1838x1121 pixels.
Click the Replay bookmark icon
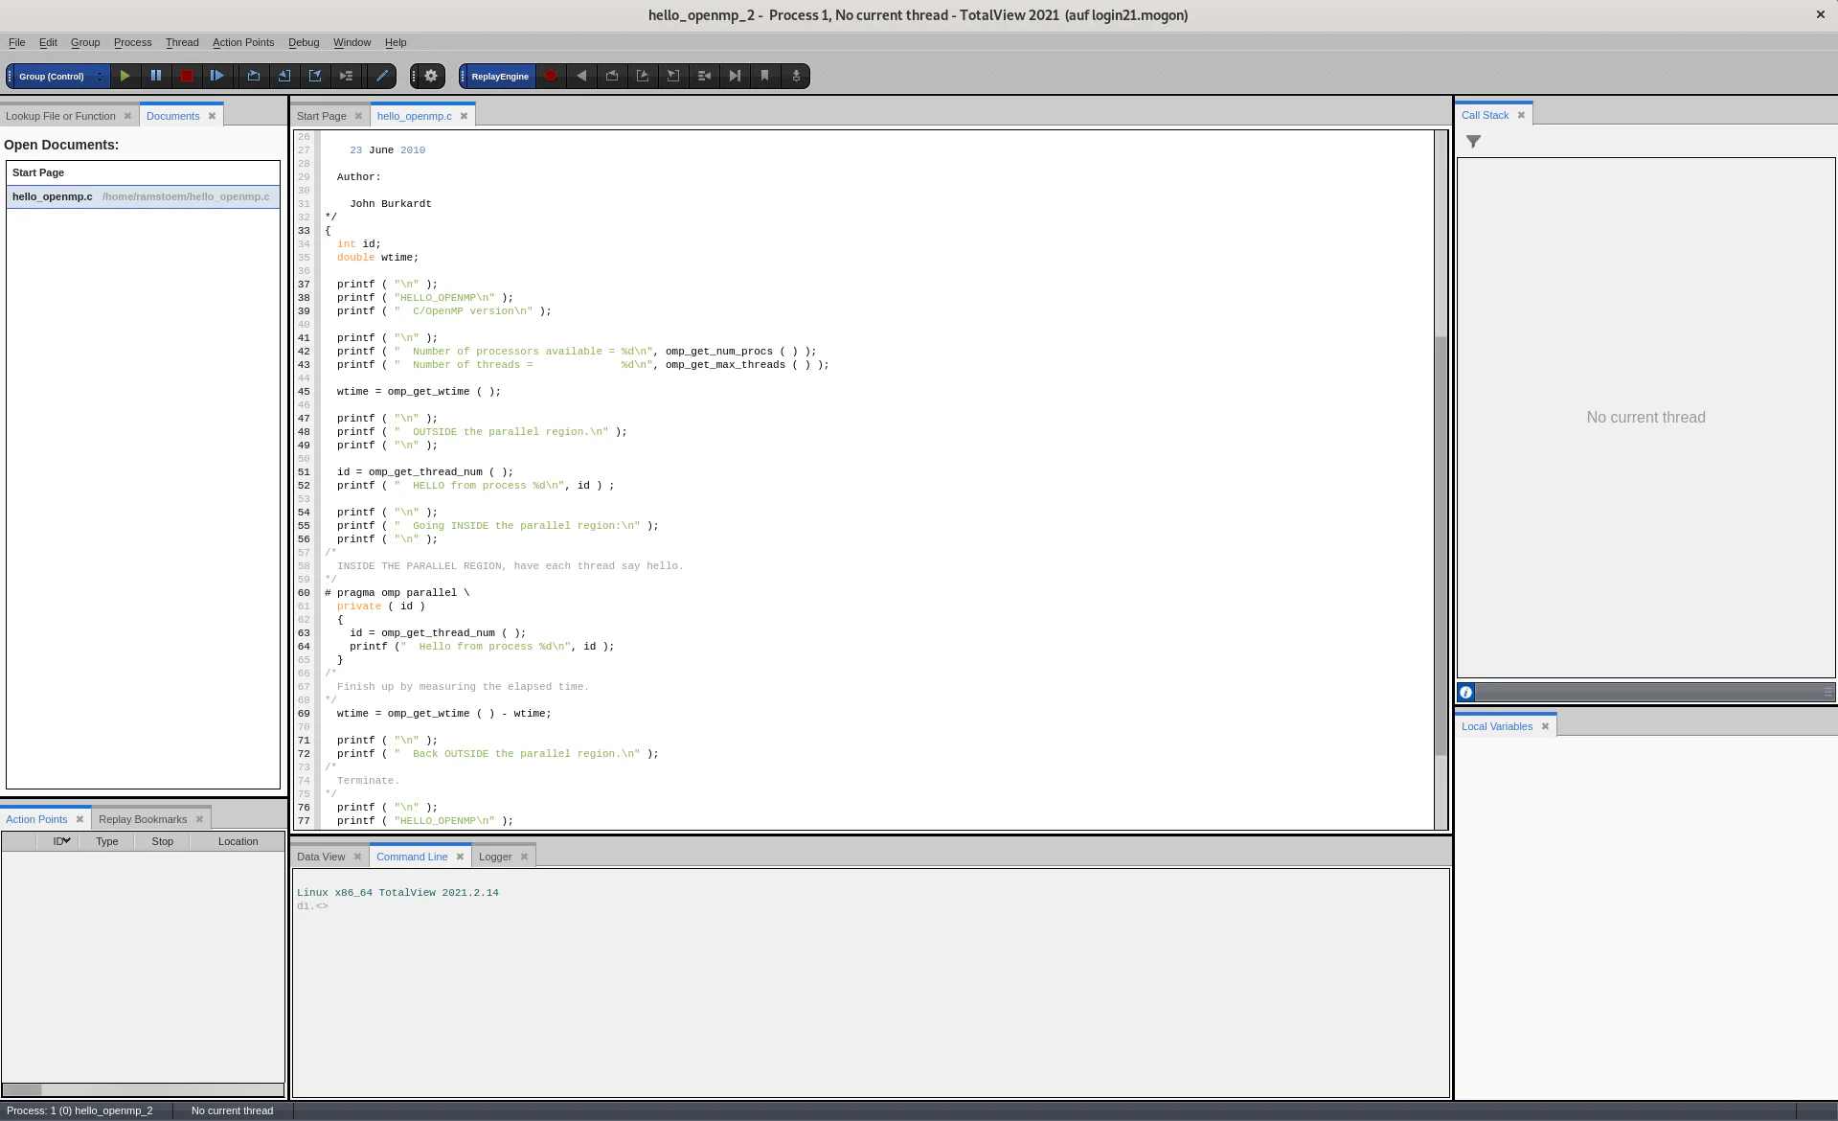click(765, 76)
